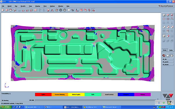Click the time step slider bar
Image resolution: width=175 pixels, height=109 pixels.
96,100
